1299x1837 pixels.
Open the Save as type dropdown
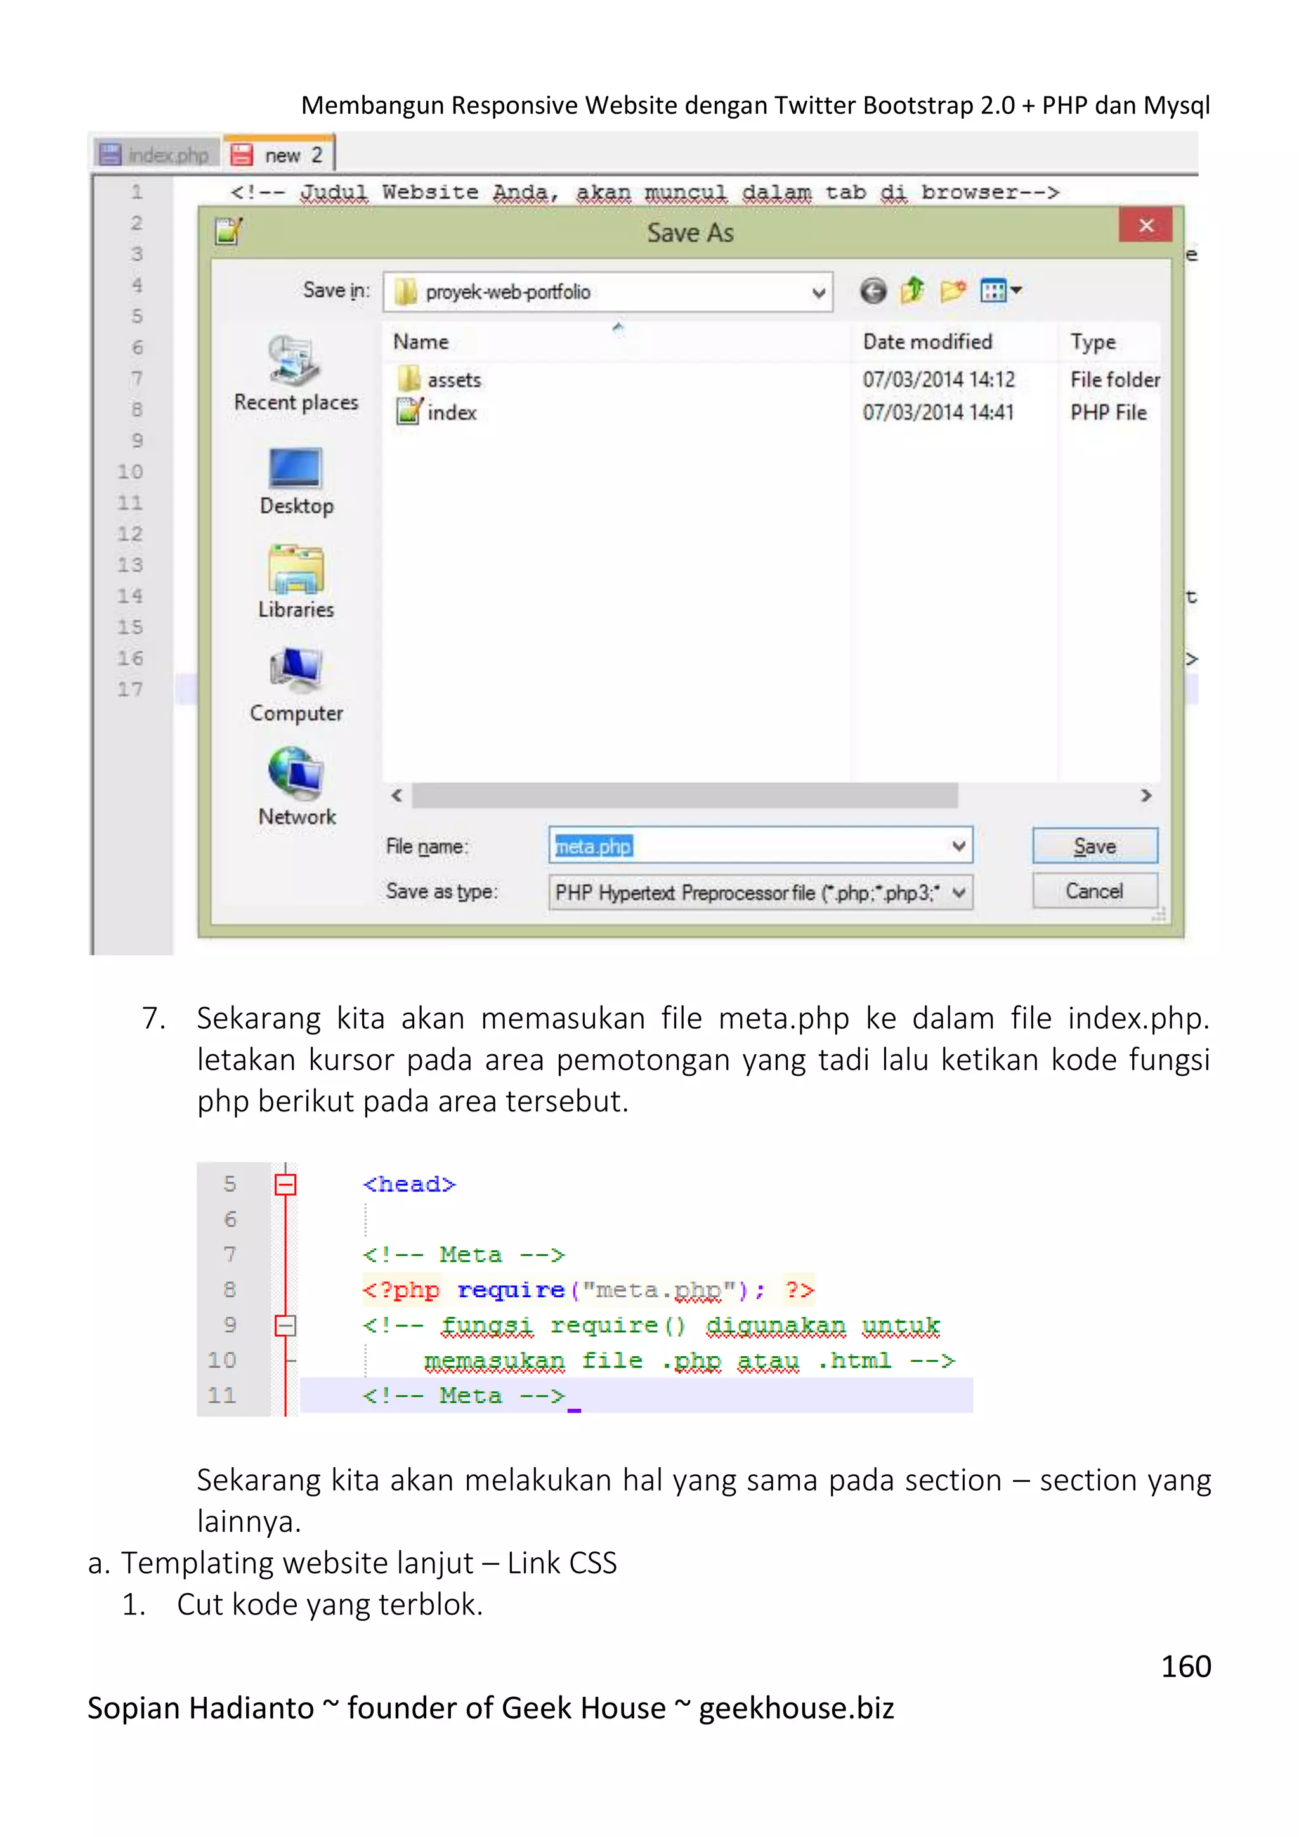pos(760,892)
